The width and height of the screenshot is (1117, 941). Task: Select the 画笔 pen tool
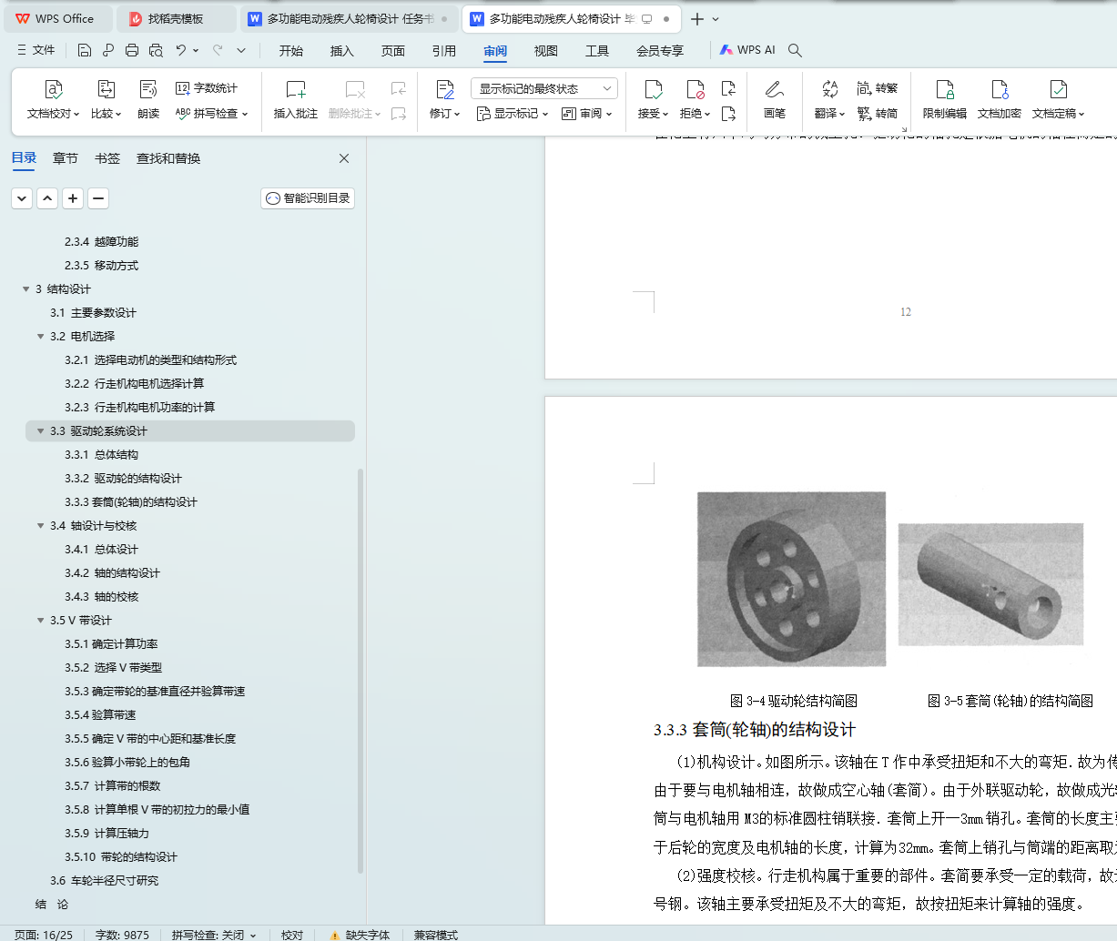click(x=775, y=99)
